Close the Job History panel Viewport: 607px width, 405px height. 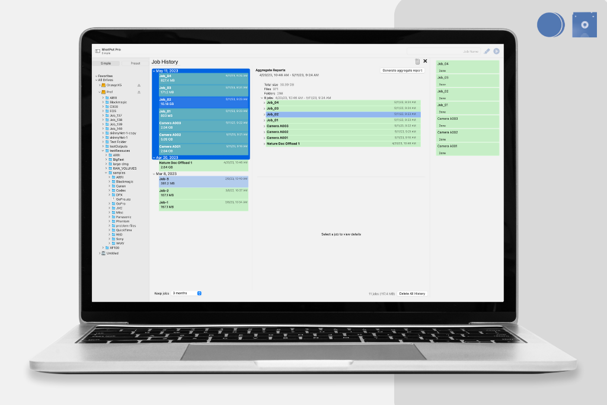pyautogui.click(x=425, y=61)
